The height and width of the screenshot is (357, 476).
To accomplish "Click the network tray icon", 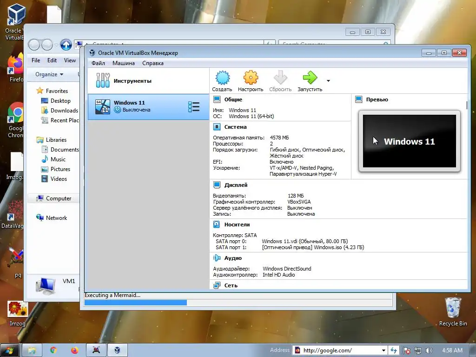I will click(x=418, y=350).
